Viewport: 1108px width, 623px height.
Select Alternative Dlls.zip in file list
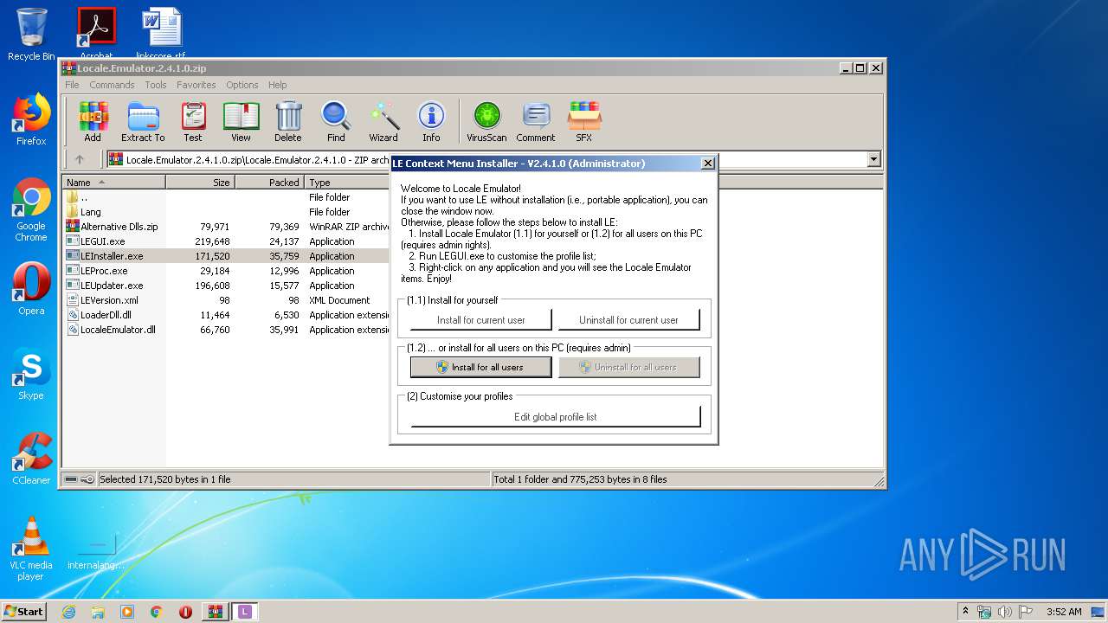click(226, 227)
